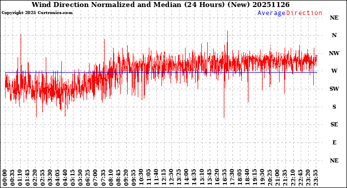The height and width of the screenshot is (188, 347).
Task: Click the Copyright 2025 Curtronics.com text
Action: (x=37, y=13)
